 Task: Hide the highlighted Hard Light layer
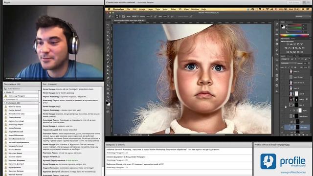pos(282,127)
